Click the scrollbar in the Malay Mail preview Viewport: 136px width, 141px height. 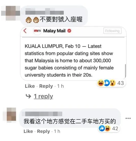(125, 70)
